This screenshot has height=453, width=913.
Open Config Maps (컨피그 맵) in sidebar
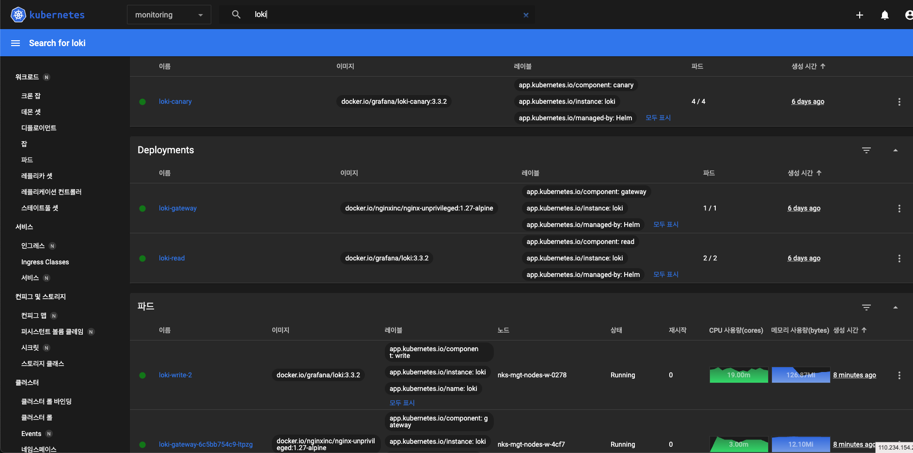[34, 316]
